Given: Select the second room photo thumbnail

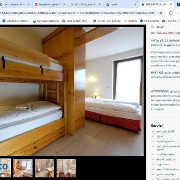Looking at the screenshot, I should [x=23, y=168].
